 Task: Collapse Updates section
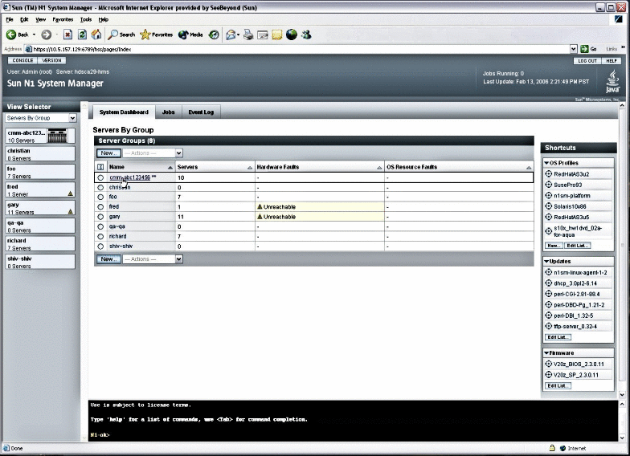(546, 262)
